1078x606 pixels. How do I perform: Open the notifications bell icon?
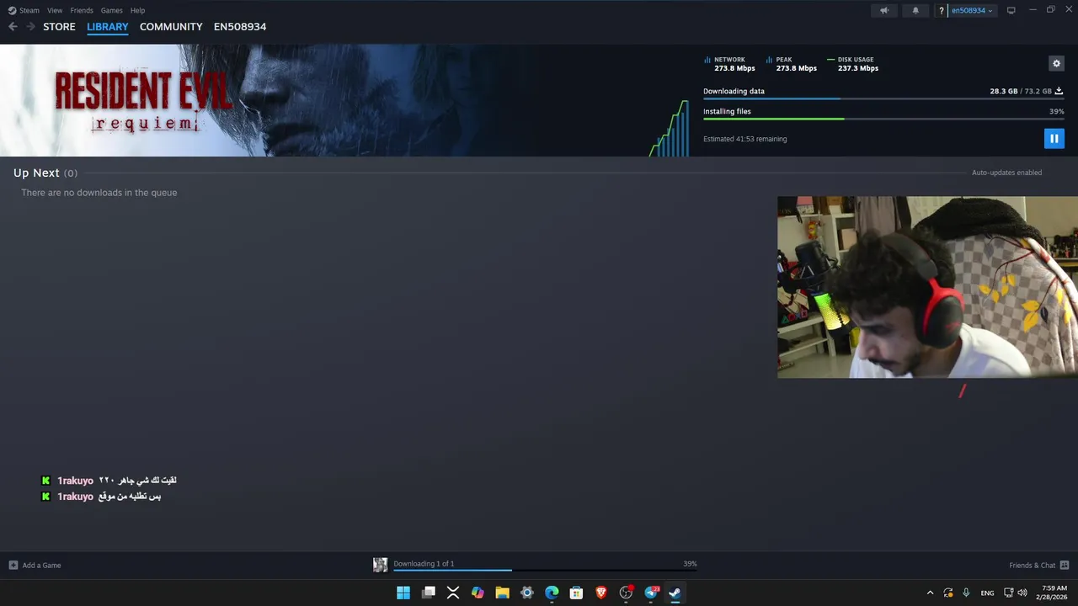click(915, 10)
